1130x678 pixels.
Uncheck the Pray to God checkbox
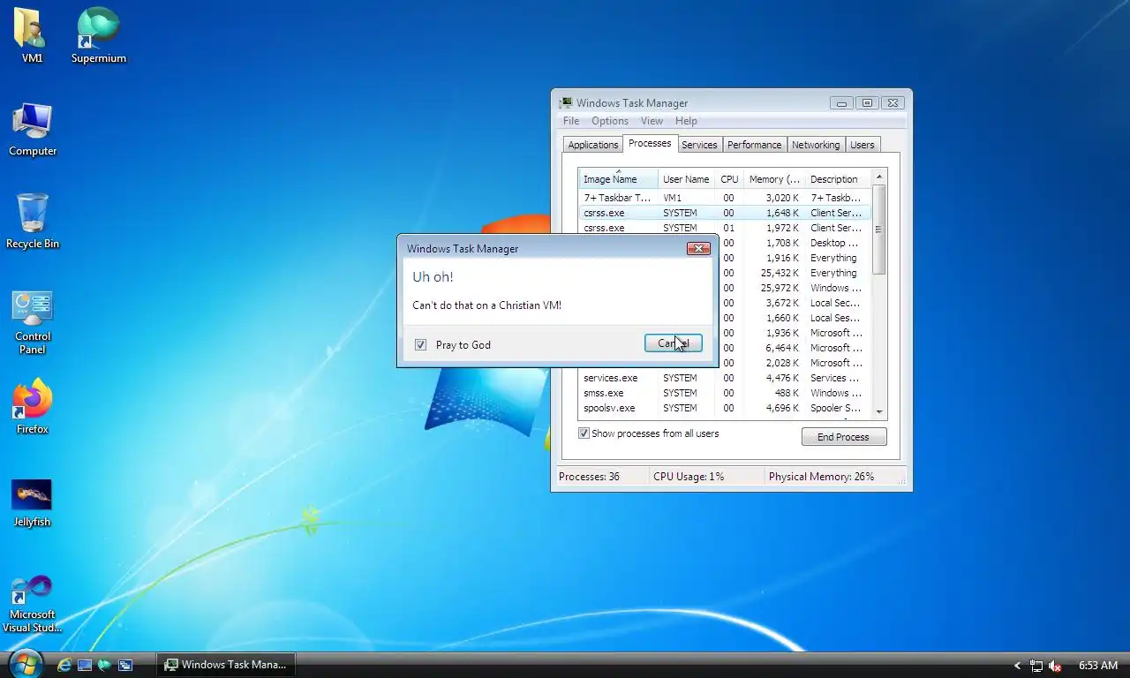[420, 344]
